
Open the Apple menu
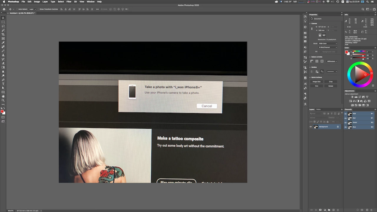point(4,1)
